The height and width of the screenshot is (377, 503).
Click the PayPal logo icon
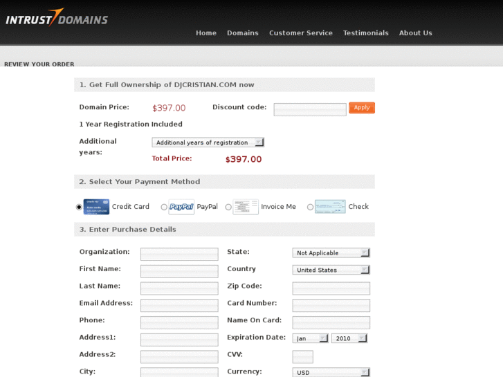[x=182, y=207]
